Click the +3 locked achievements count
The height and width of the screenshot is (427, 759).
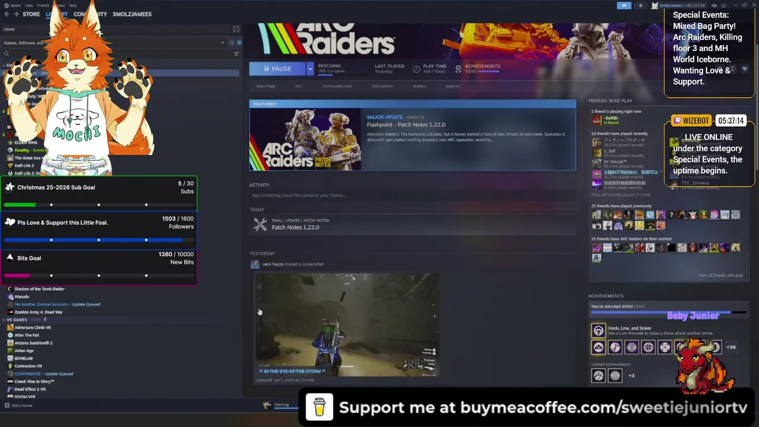coord(631,375)
